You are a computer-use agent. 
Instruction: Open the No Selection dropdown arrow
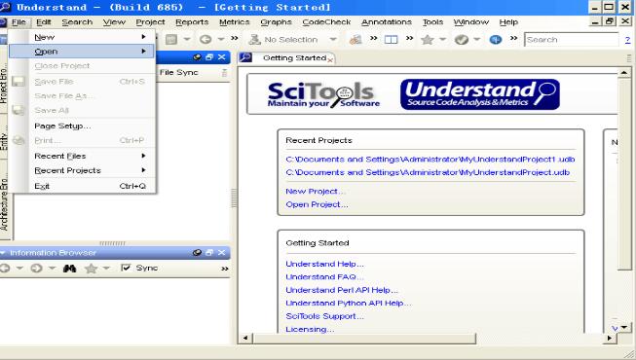333,39
